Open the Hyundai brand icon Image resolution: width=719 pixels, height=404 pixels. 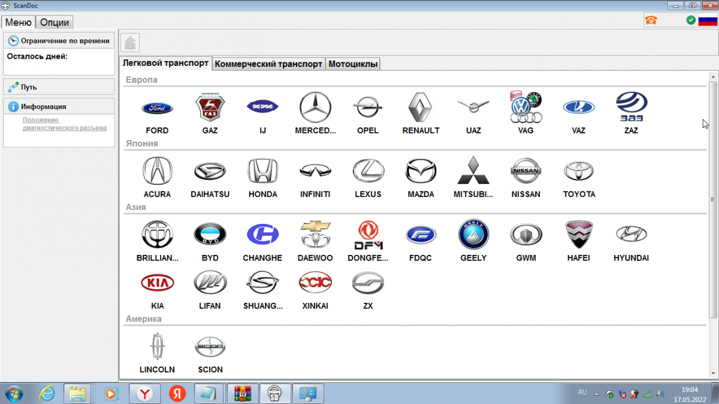click(x=631, y=235)
